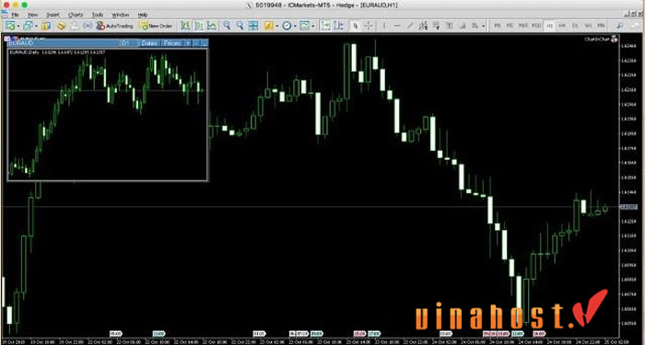Toggle Prices in the mini chart header

pyautogui.click(x=172, y=42)
